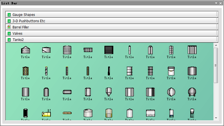Screen dimensions: 224x126
Task: Click the scrollbar down arrow
Action: (x=216, y=118)
